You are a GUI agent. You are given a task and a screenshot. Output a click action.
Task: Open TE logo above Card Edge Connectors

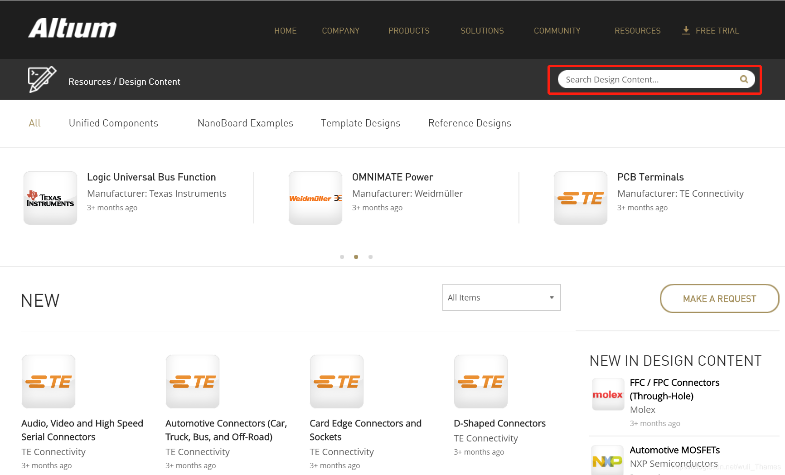337,382
